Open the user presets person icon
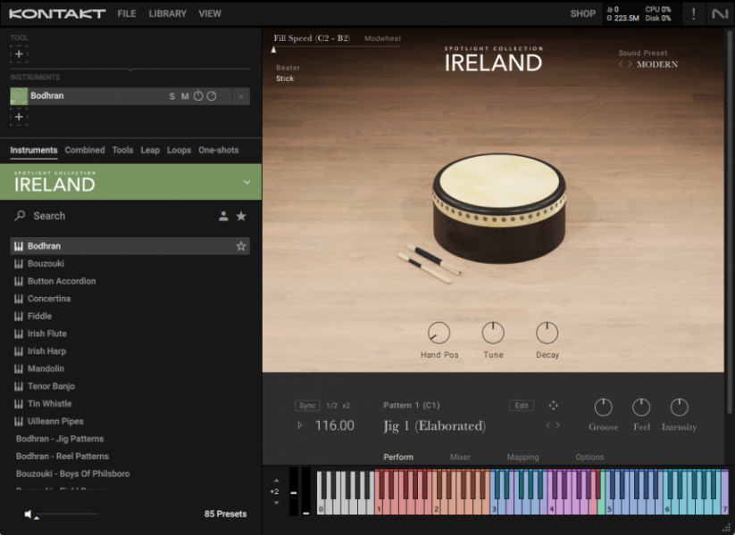The image size is (735, 535). tap(225, 215)
